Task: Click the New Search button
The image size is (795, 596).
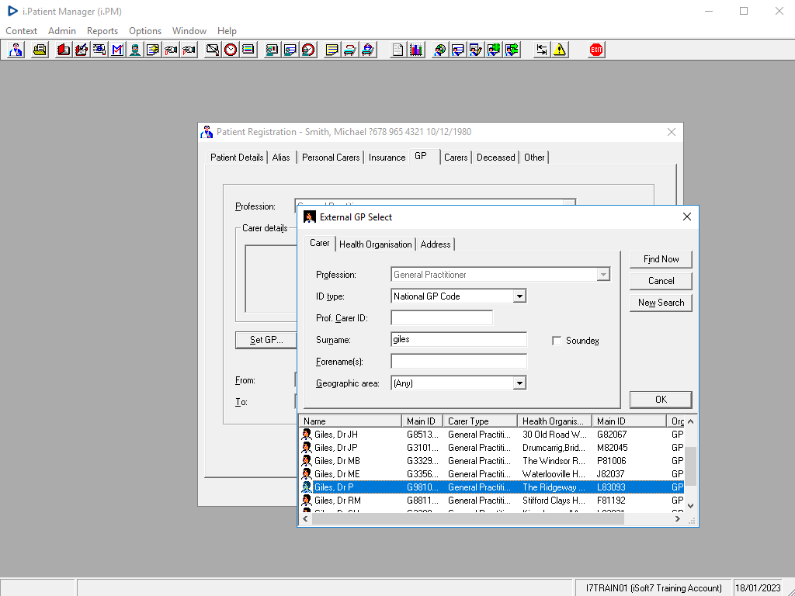Action: coord(661,303)
